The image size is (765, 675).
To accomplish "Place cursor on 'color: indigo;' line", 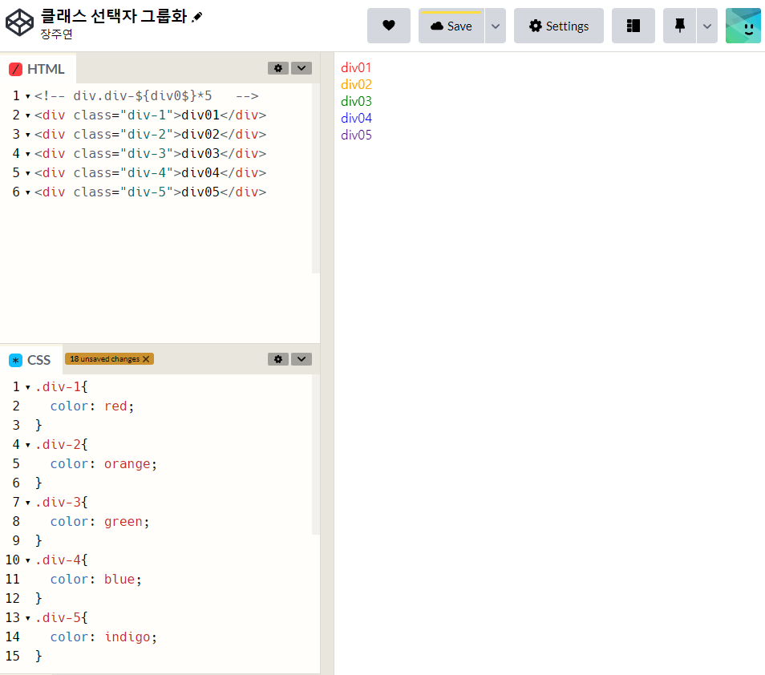I will 103,637.
